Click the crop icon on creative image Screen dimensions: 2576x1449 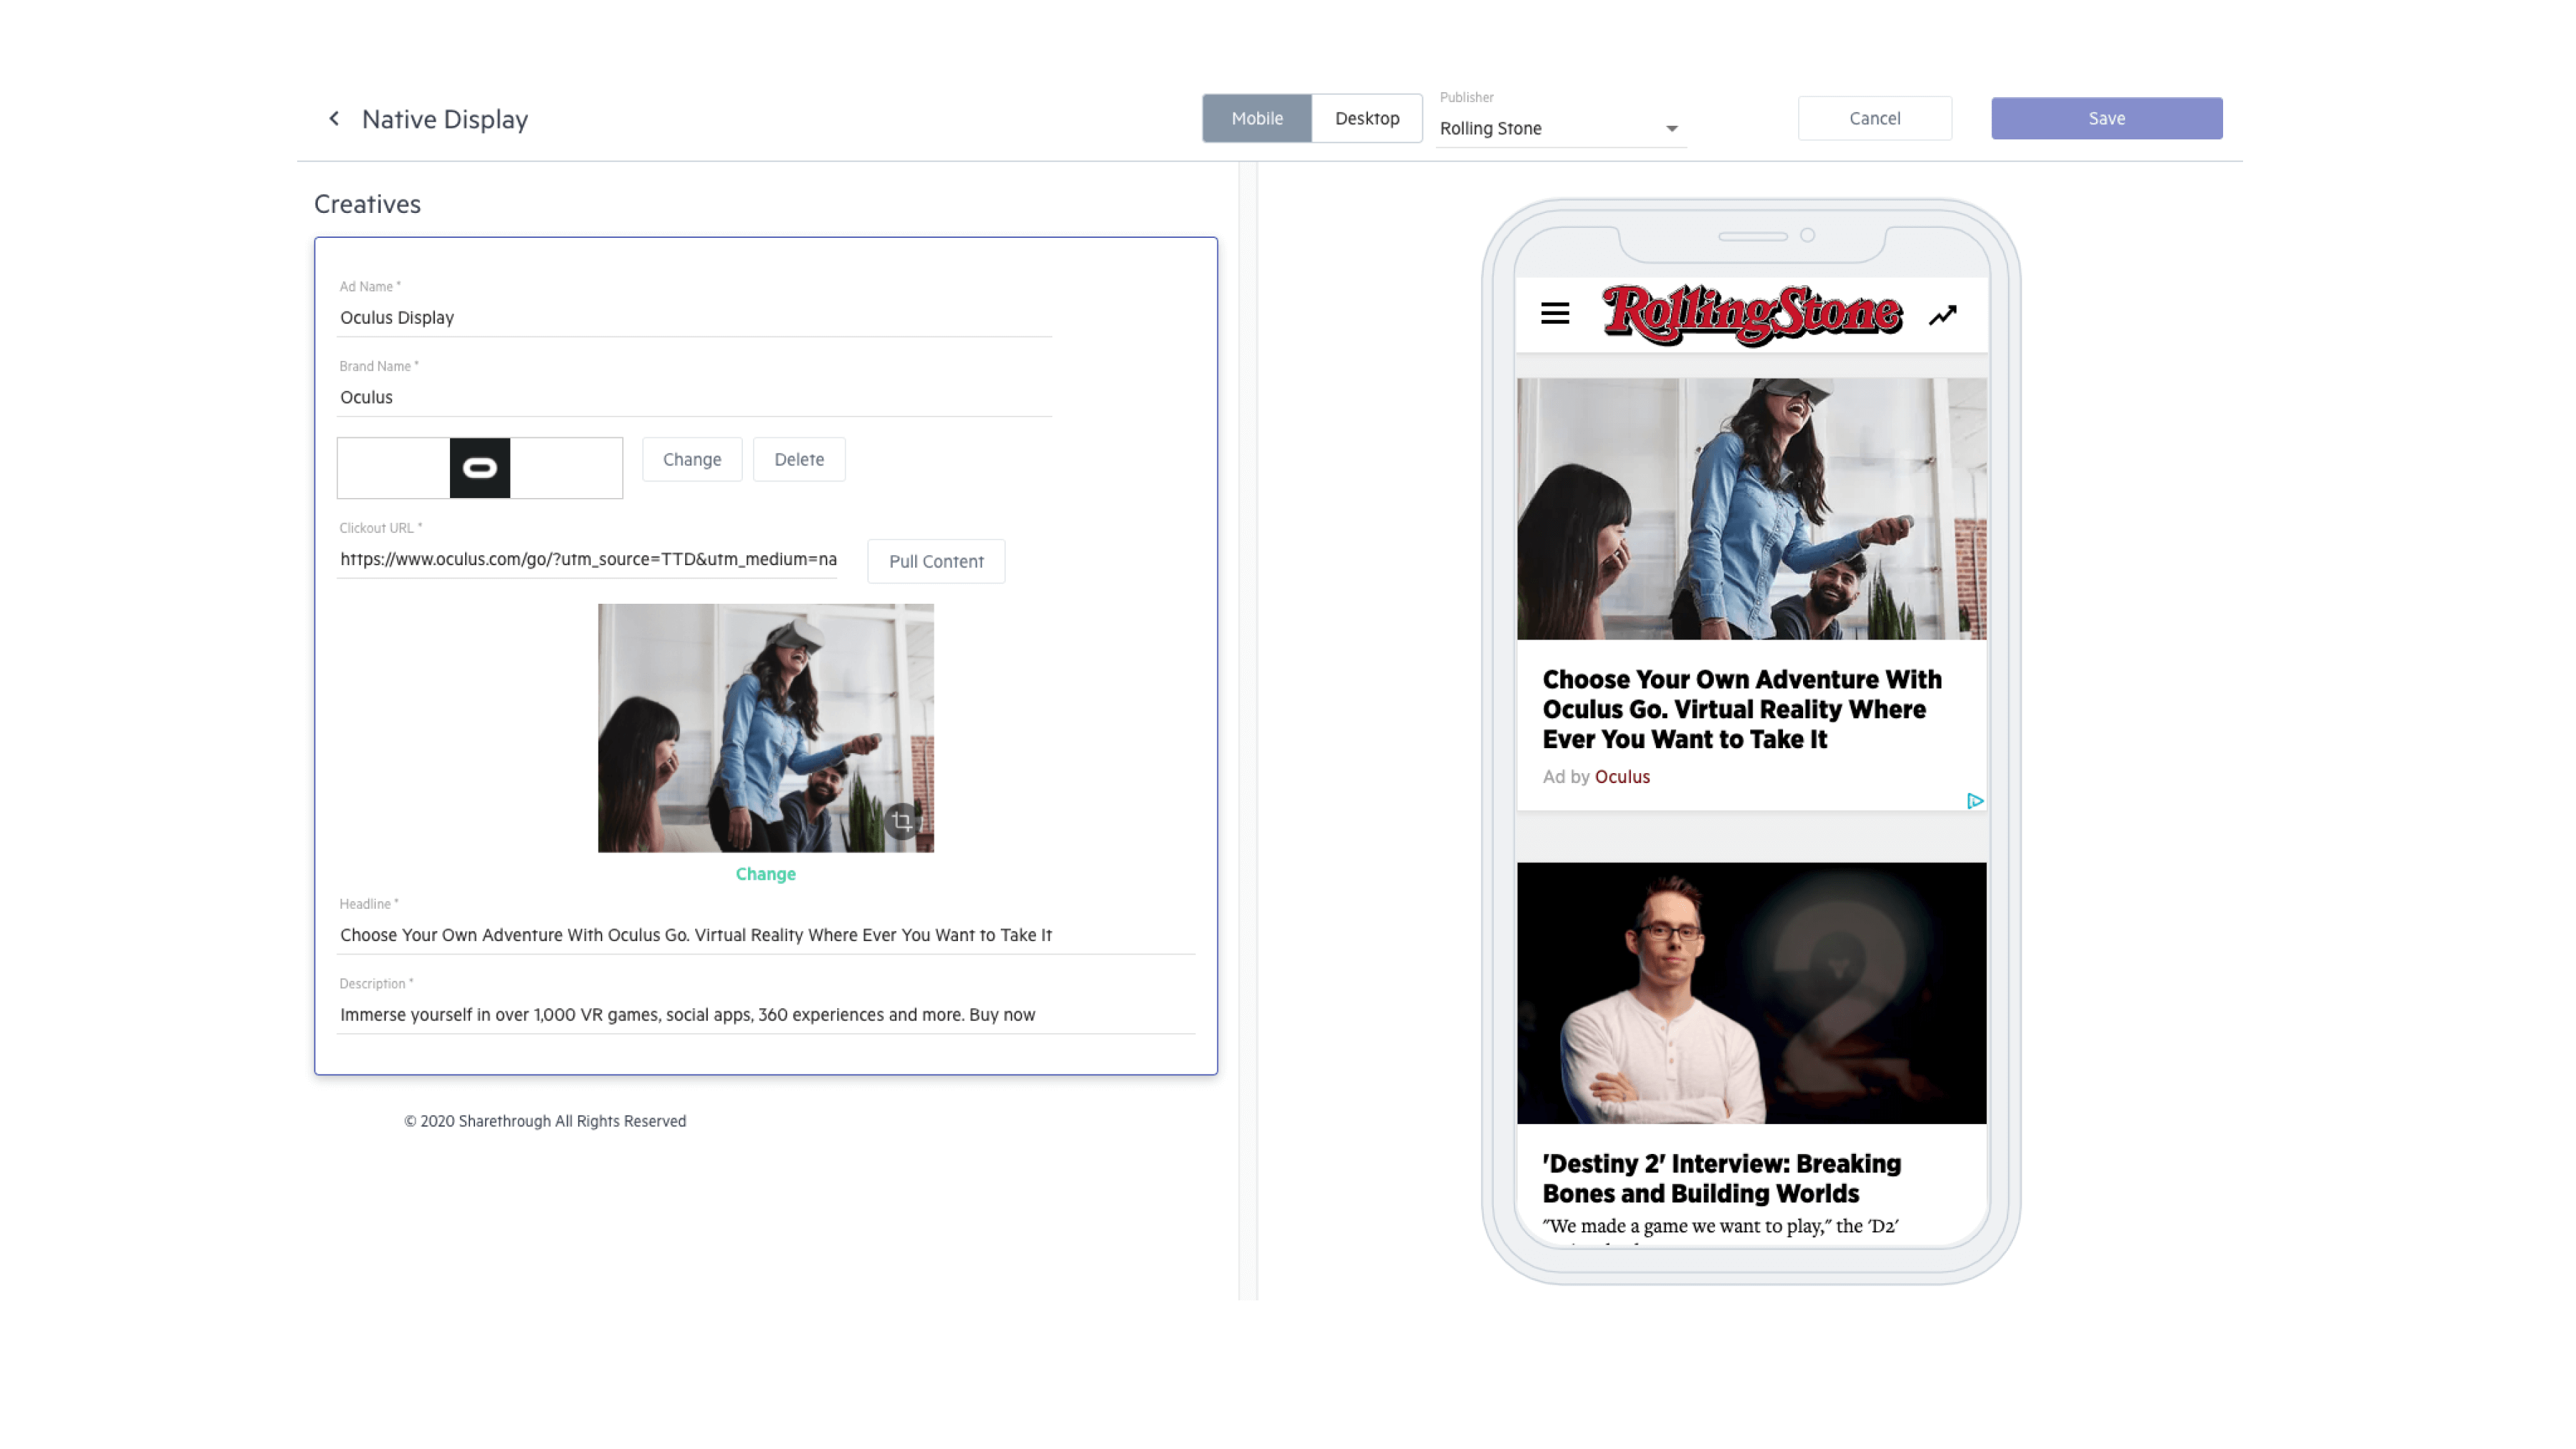(902, 821)
